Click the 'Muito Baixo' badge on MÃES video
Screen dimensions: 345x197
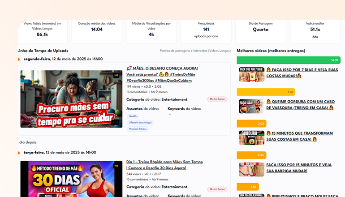pyautogui.click(x=217, y=99)
